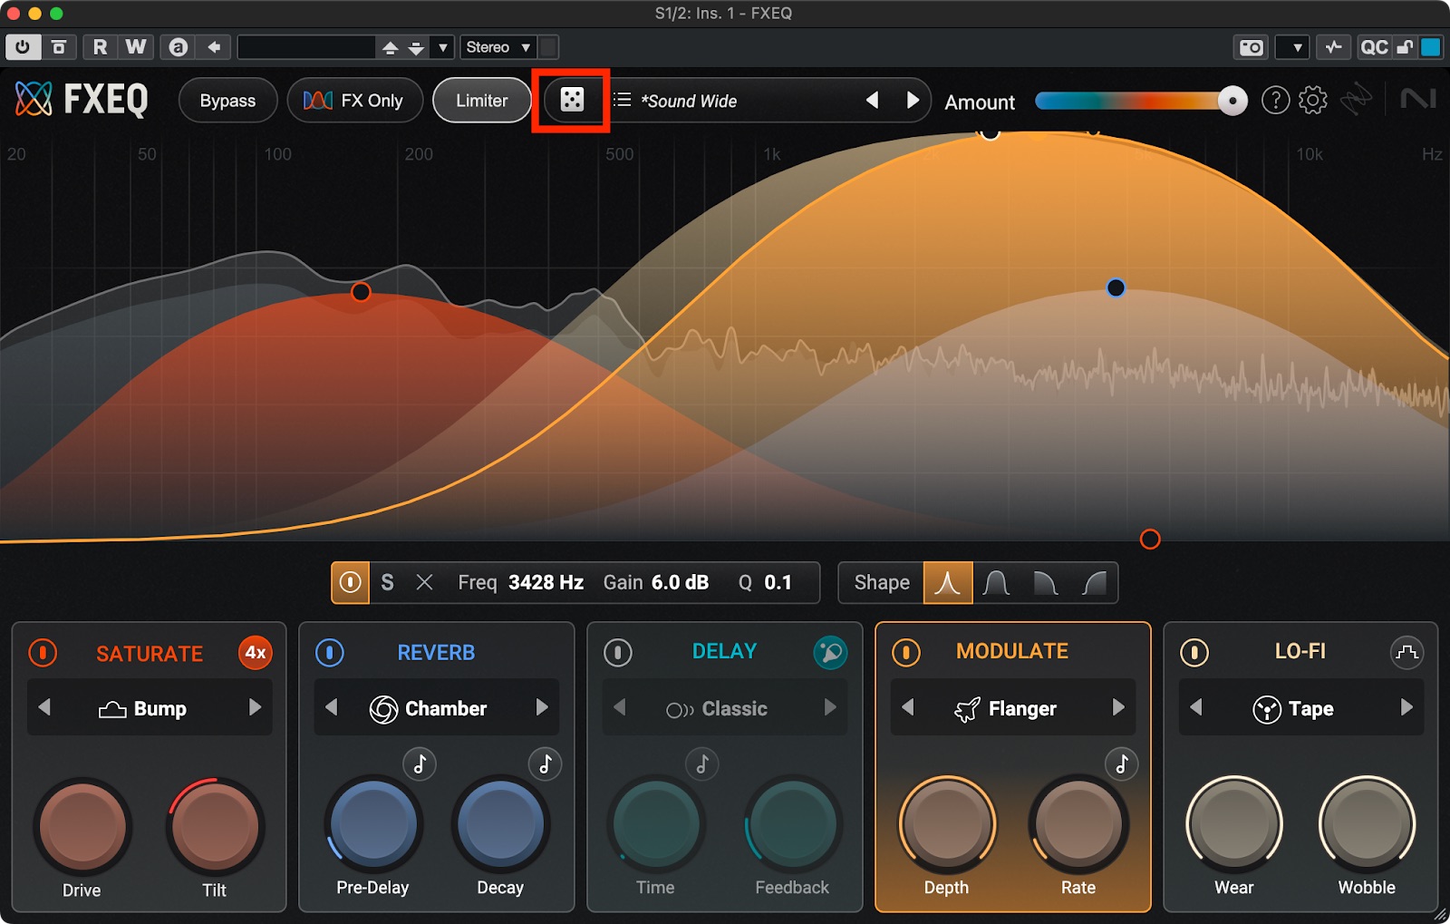Click the Saturate Drive knob
Viewport: 1450px width, 924px height.
[x=82, y=826]
